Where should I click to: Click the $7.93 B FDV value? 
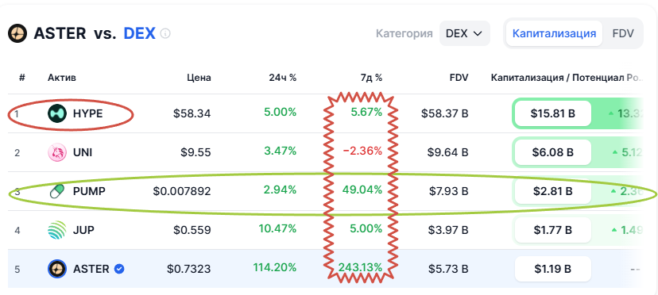(x=448, y=191)
